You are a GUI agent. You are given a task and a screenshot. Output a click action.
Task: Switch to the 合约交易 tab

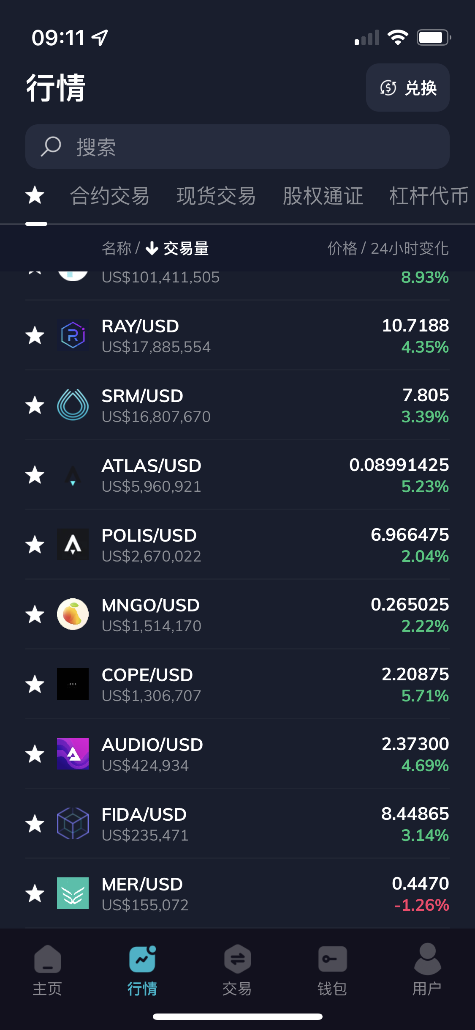pyautogui.click(x=110, y=196)
